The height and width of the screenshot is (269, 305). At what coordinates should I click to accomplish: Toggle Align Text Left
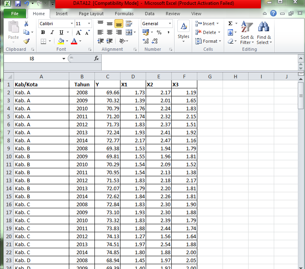[100, 32]
